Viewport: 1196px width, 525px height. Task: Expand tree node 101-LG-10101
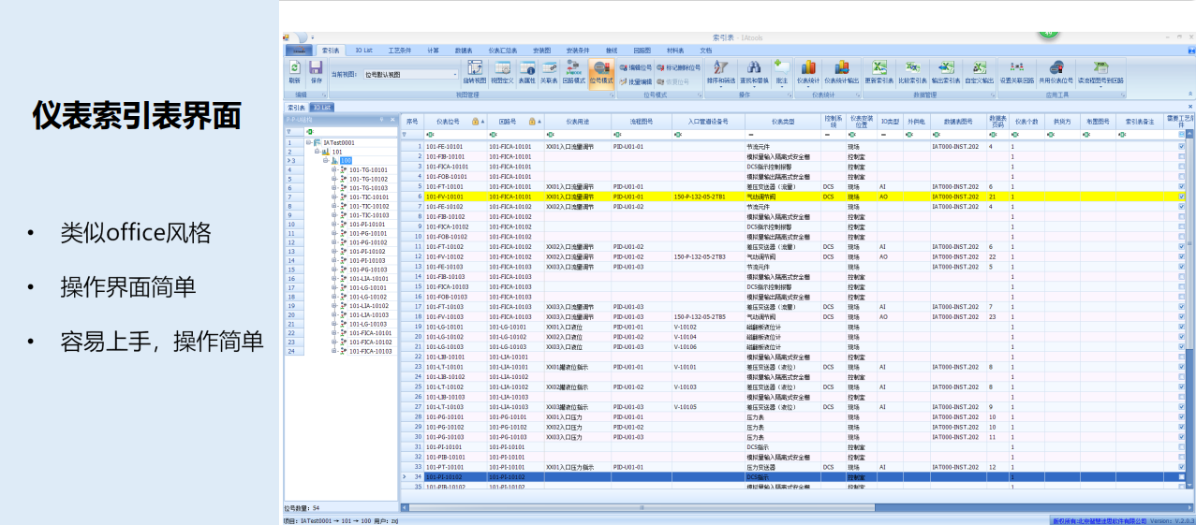(x=333, y=288)
